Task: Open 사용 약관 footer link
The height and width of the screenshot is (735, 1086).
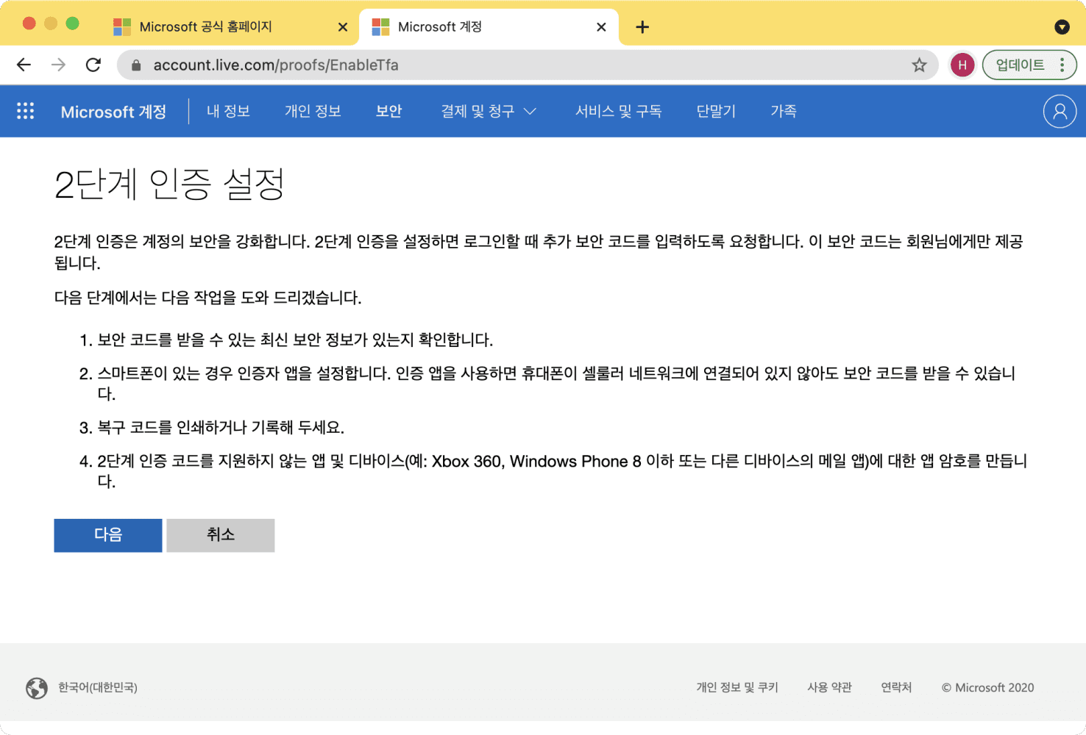Action: [x=829, y=687]
